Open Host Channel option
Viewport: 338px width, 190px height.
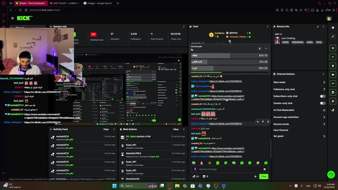pos(281,130)
